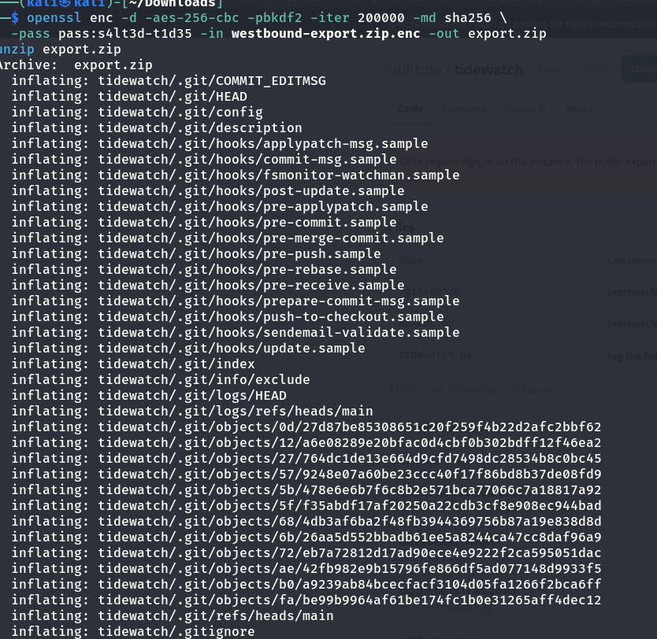
Task: Open the Commits tab in the background repository page
Action: tap(464, 109)
